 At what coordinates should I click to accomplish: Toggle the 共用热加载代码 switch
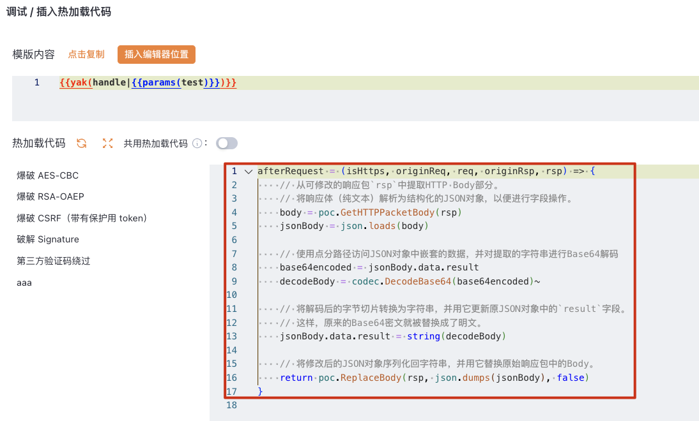[227, 144]
